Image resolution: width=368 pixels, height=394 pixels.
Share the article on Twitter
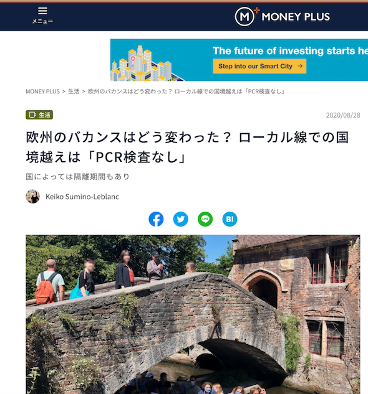[181, 219]
